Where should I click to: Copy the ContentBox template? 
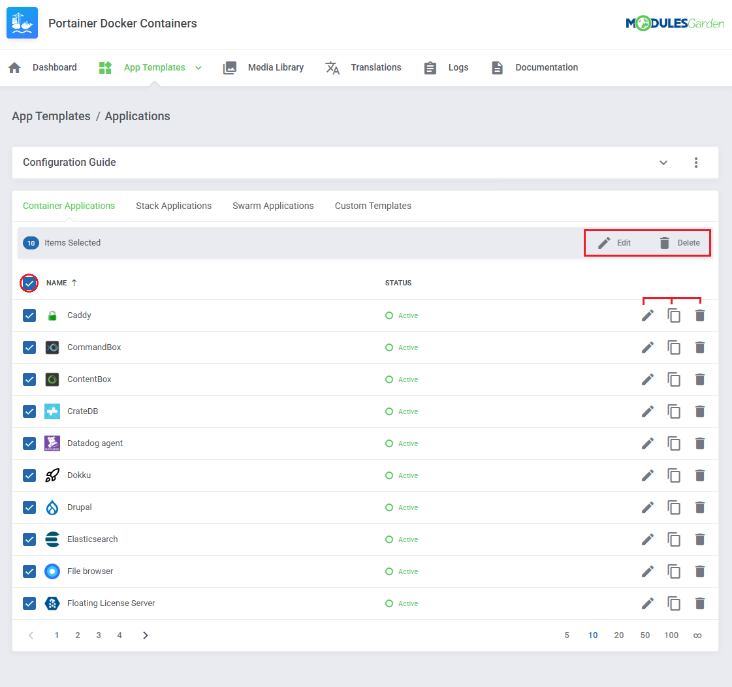674,379
